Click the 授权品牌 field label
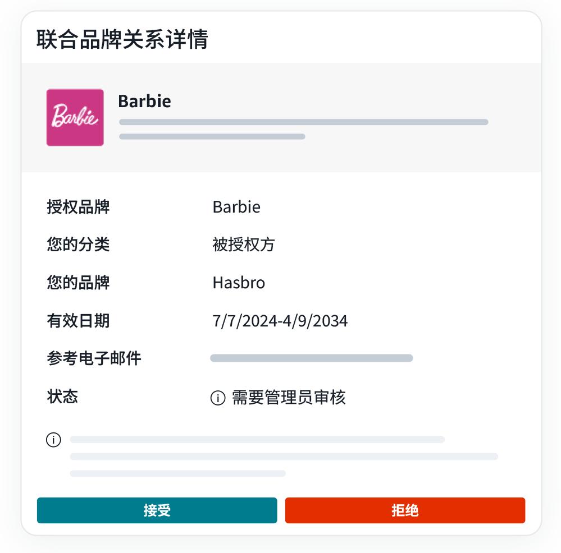 pos(78,207)
